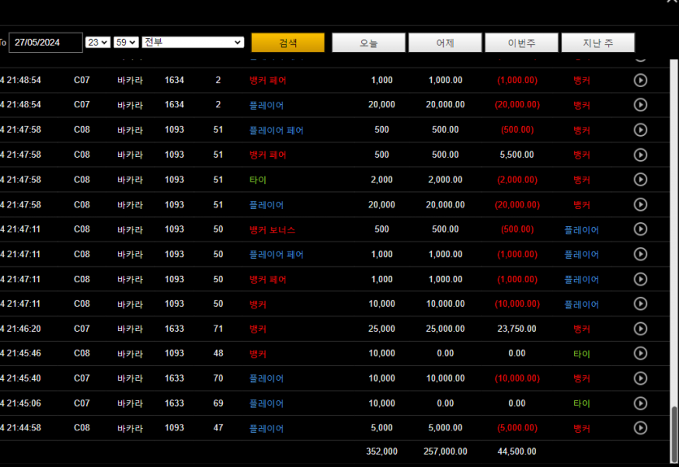Viewport: 679px width, 467px height.
Task: Click the 오늘 button
Action: (368, 42)
